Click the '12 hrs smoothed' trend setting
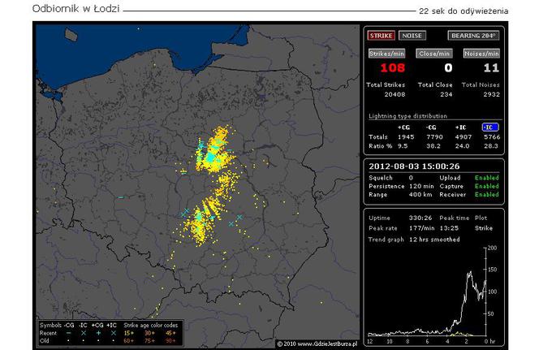 point(434,240)
